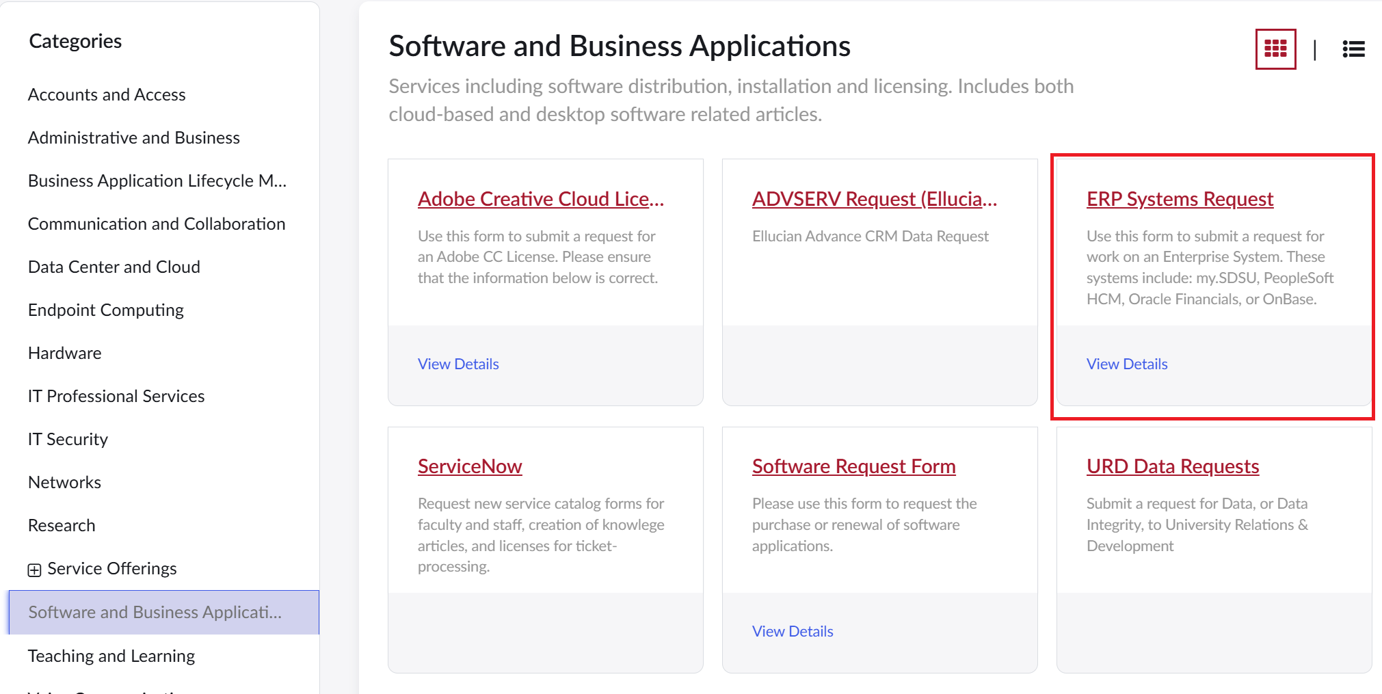Select the IT Security category
Image resolution: width=1382 pixels, height=694 pixels.
pos(68,439)
